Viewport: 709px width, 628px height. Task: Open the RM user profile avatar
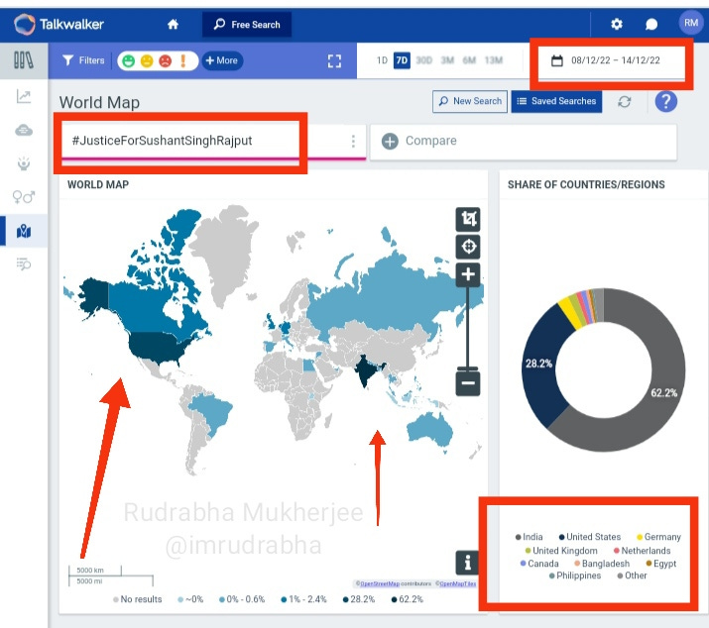(x=691, y=23)
